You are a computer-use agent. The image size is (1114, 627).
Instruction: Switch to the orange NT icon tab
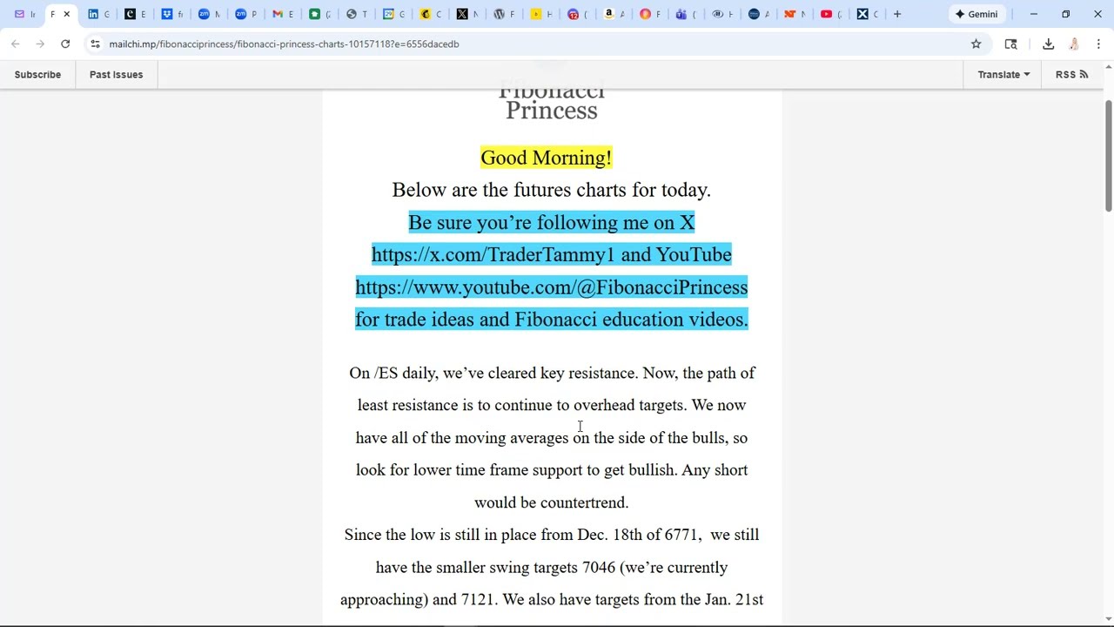pyautogui.click(x=794, y=14)
